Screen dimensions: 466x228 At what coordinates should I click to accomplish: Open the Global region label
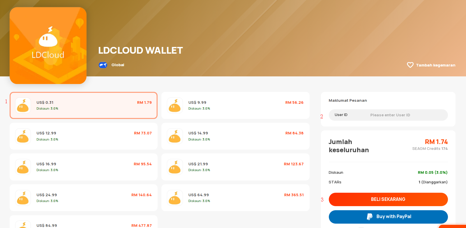pos(118,65)
